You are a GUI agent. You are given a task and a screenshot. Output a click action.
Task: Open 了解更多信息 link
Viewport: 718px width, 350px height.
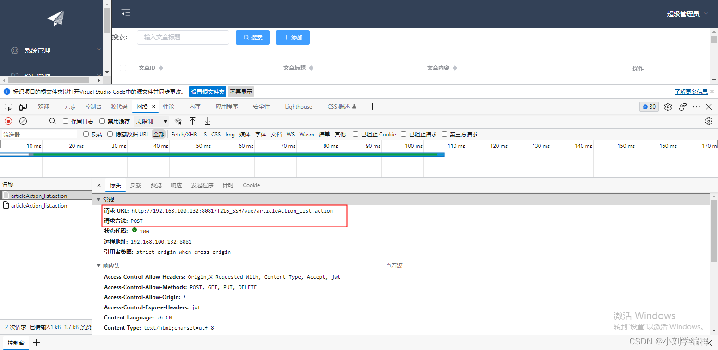691,92
